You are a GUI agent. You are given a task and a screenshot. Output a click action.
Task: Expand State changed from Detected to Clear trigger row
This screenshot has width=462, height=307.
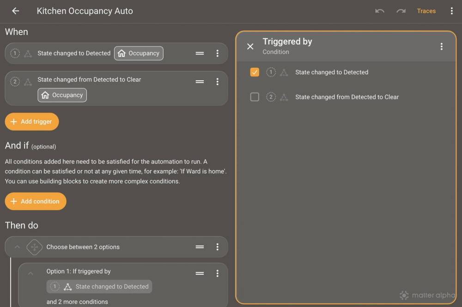pyautogui.click(x=116, y=88)
